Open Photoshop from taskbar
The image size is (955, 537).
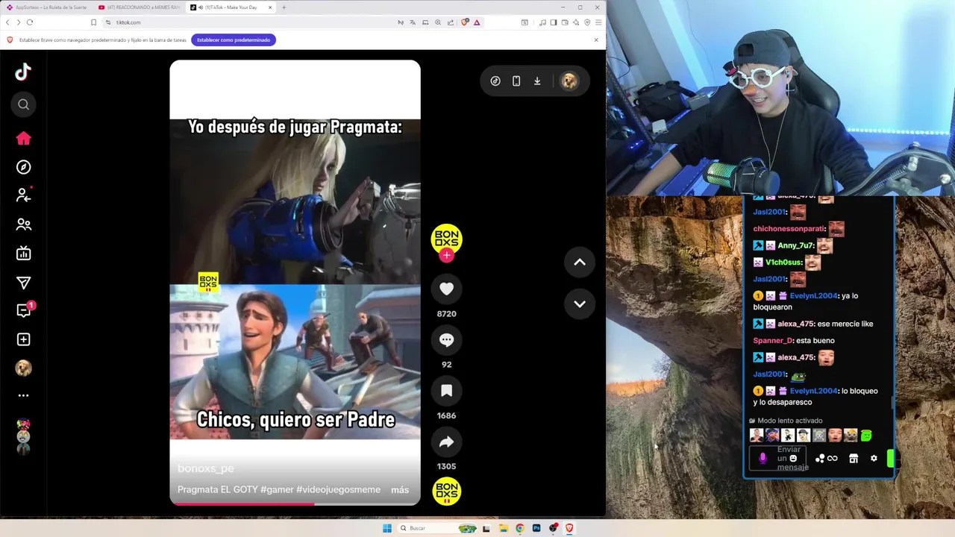536,528
